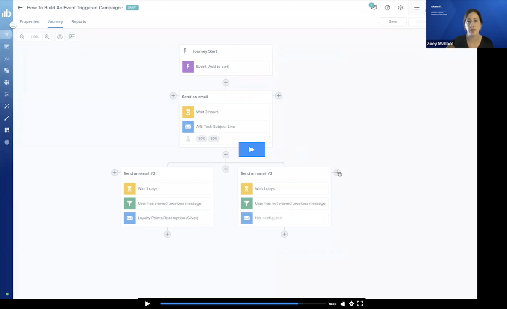
Task: Go back using the left arrow icon
Action: click(20, 7)
